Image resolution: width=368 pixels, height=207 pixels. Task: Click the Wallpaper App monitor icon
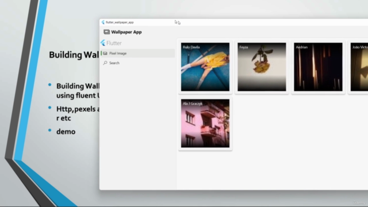106,32
